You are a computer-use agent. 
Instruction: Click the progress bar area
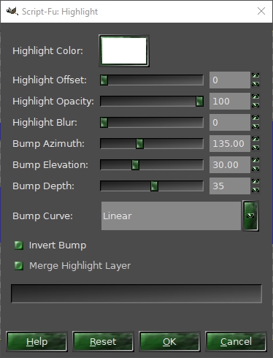136,294
